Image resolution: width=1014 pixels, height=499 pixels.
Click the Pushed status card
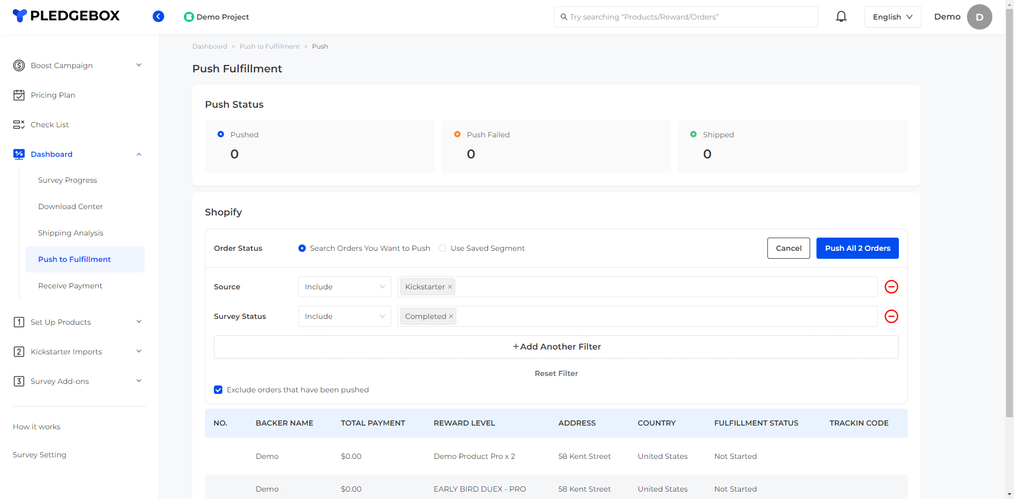320,147
